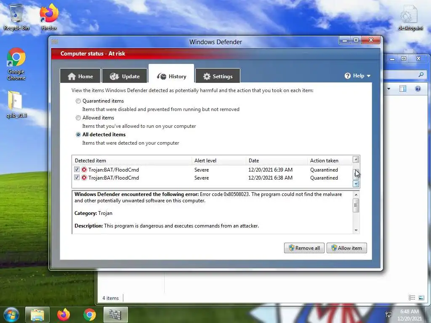Open the Settings tab

coord(218,77)
